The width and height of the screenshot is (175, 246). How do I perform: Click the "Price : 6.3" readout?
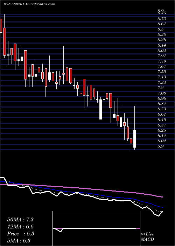pos(21,234)
